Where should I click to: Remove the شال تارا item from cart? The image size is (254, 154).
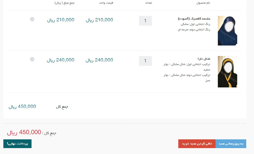pyautogui.click(x=32, y=59)
